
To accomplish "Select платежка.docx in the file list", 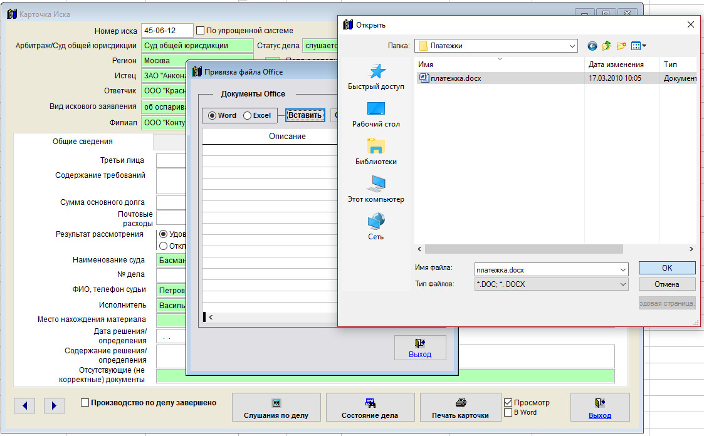I will (455, 78).
